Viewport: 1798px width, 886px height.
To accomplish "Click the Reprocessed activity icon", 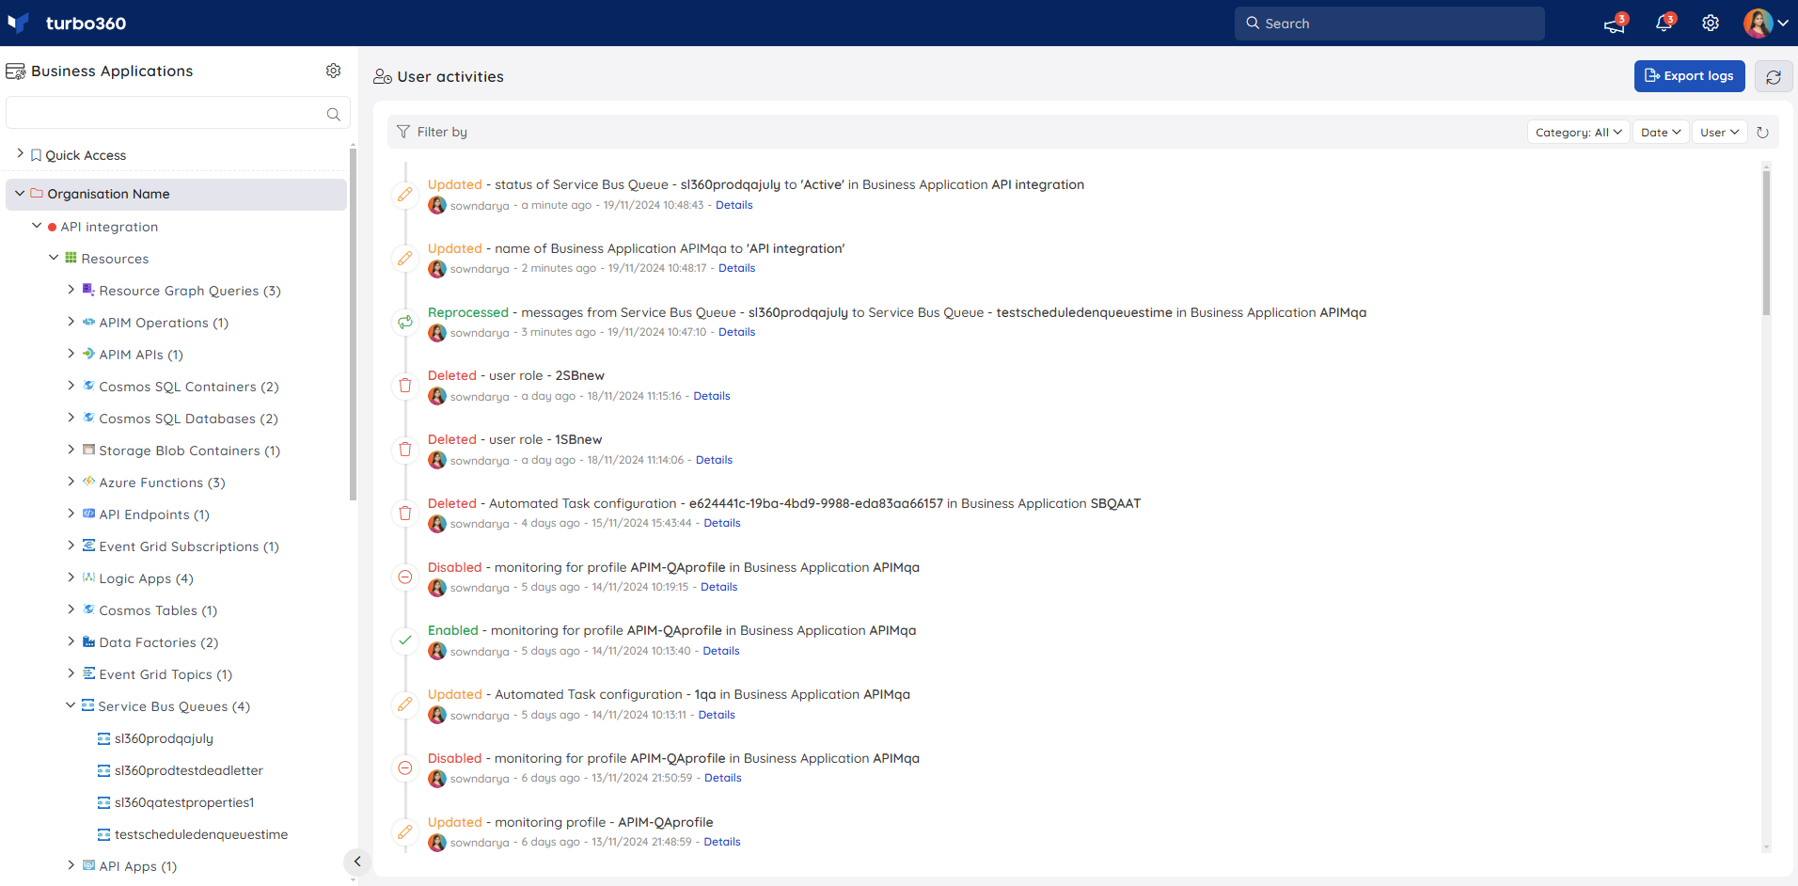I will [x=405, y=323].
